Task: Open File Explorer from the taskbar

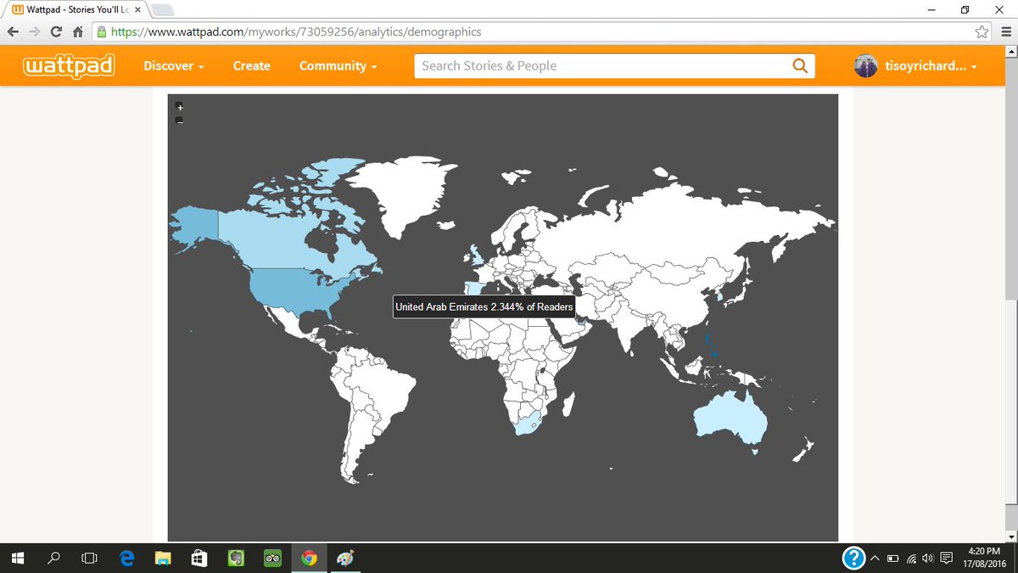Action: pos(163,558)
